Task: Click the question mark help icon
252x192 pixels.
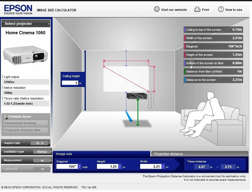Action: pyautogui.click(x=221, y=9)
